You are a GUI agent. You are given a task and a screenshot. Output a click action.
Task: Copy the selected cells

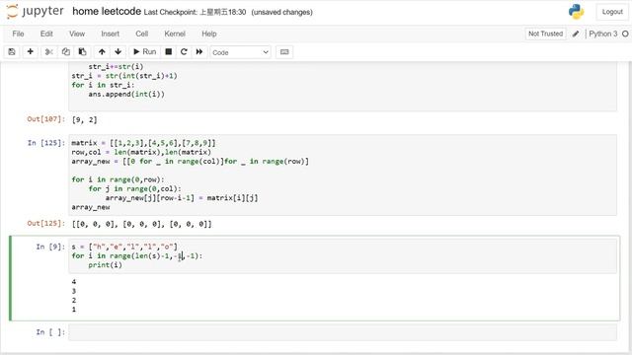[x=66, y=52]
